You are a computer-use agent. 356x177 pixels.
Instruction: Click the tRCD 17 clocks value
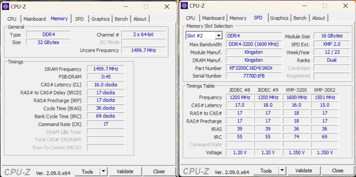coord(106,92)
